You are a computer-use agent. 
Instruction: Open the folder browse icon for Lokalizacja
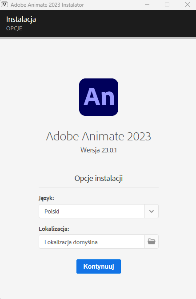point(152,242)
